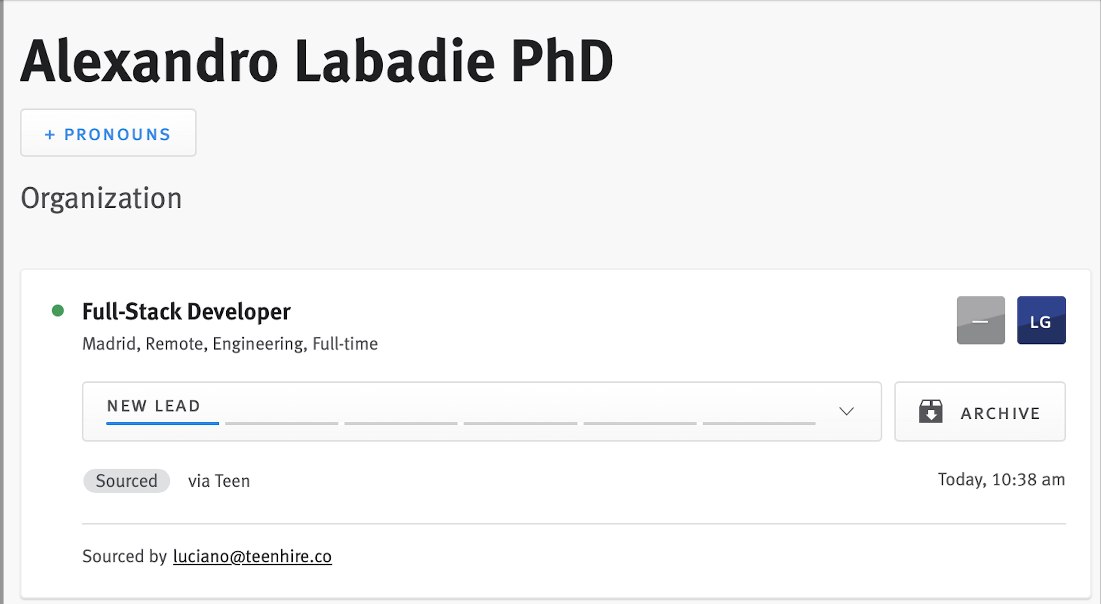Click the LG user avatar
This screenshot has width=1101, height=604.
coord(1041,320)
